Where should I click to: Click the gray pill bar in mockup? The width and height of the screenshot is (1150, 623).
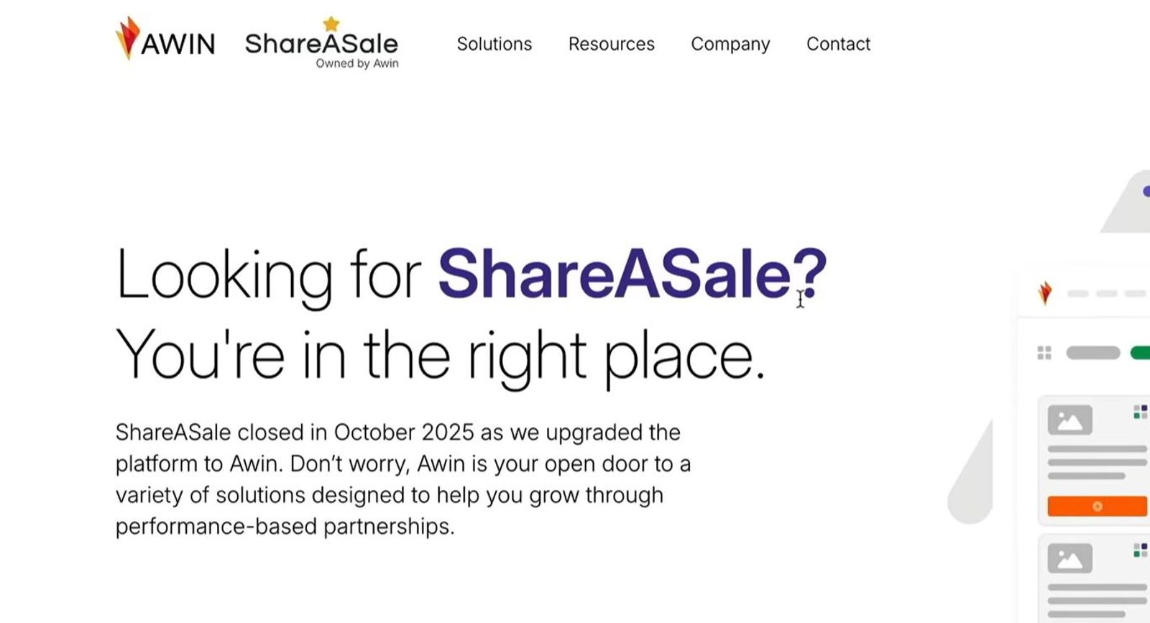coord(1092,353)
